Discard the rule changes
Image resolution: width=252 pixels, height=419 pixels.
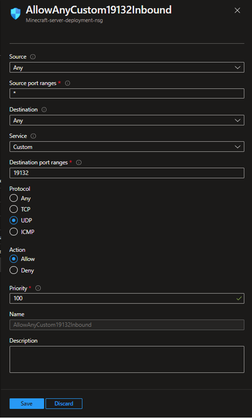[x=64, y=404]
